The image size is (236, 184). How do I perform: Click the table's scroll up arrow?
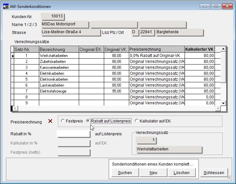(223, 49)
